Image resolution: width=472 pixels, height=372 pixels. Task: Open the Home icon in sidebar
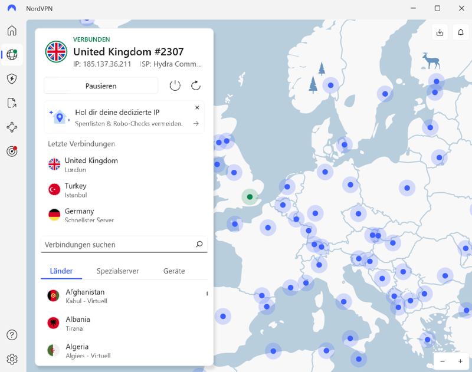click(x=12, y=31)
